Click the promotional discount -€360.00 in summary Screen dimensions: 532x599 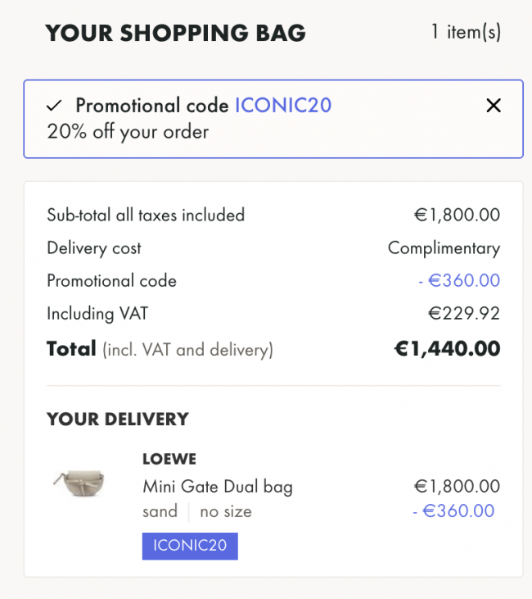[459, 280]
